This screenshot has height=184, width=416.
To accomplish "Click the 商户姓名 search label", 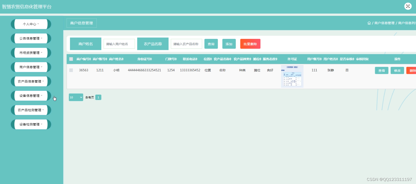I will tap(86, 44).
